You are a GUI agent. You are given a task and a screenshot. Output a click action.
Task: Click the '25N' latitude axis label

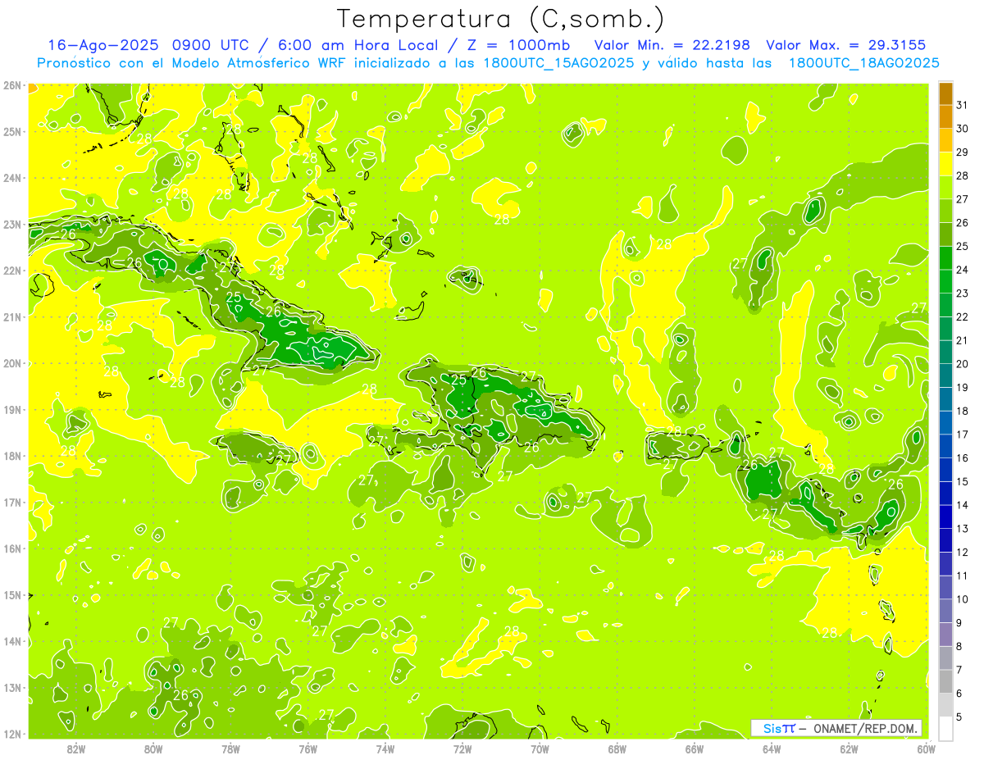[12, 131]
